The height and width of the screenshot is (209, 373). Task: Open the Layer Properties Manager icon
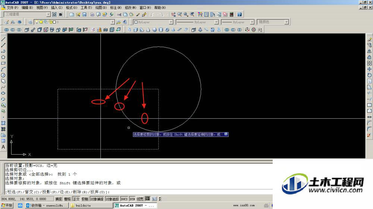coord(30,22)
